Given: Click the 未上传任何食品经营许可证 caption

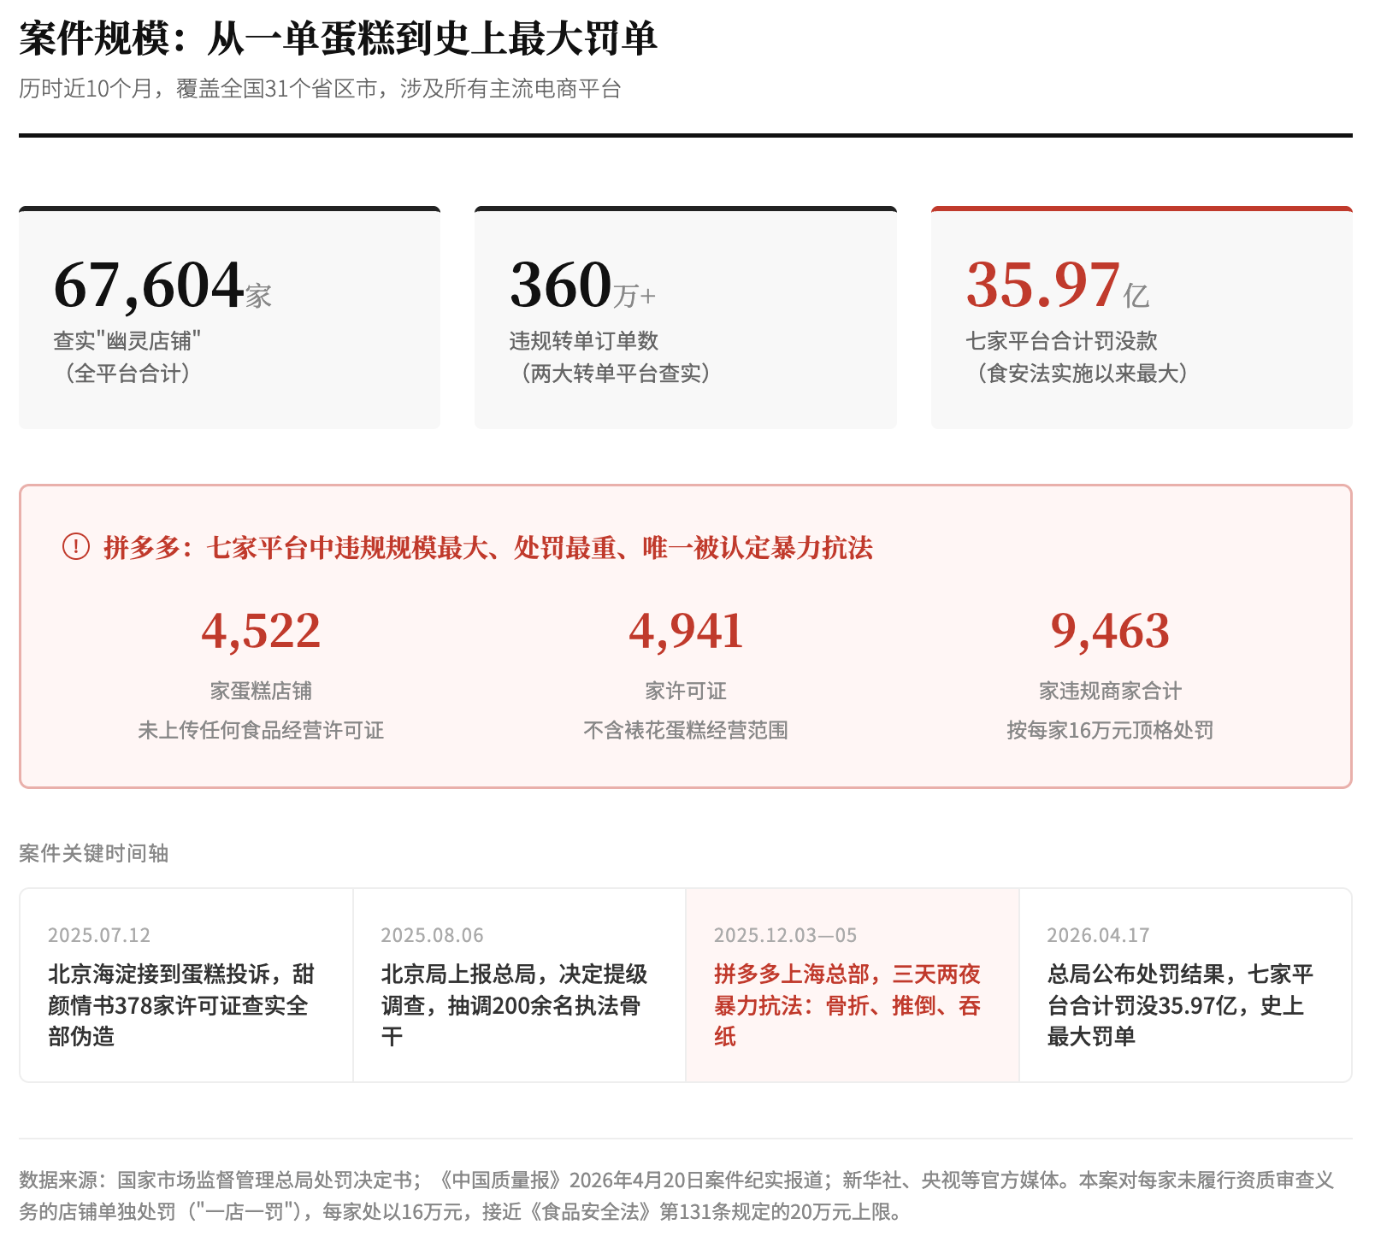Looking at the screenshot, I should click(x=261, y=730).
